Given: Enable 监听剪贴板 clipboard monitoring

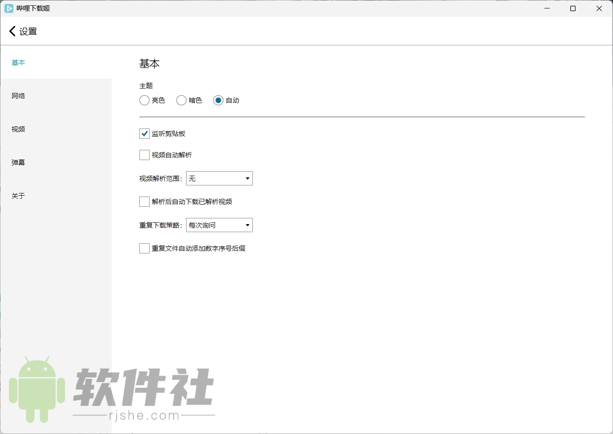Looking at the screenshot, I should 144,133.
